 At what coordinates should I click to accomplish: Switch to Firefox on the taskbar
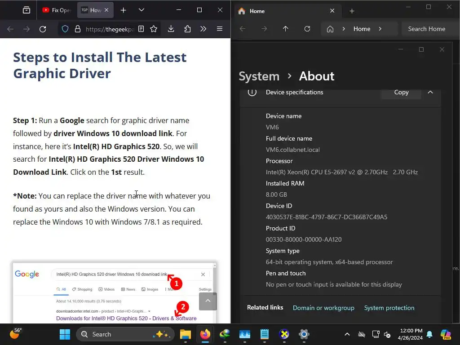(205, 334)
